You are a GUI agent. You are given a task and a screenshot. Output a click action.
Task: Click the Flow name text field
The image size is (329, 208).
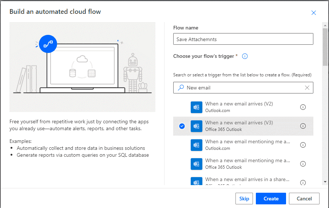[x=243, y=39]
